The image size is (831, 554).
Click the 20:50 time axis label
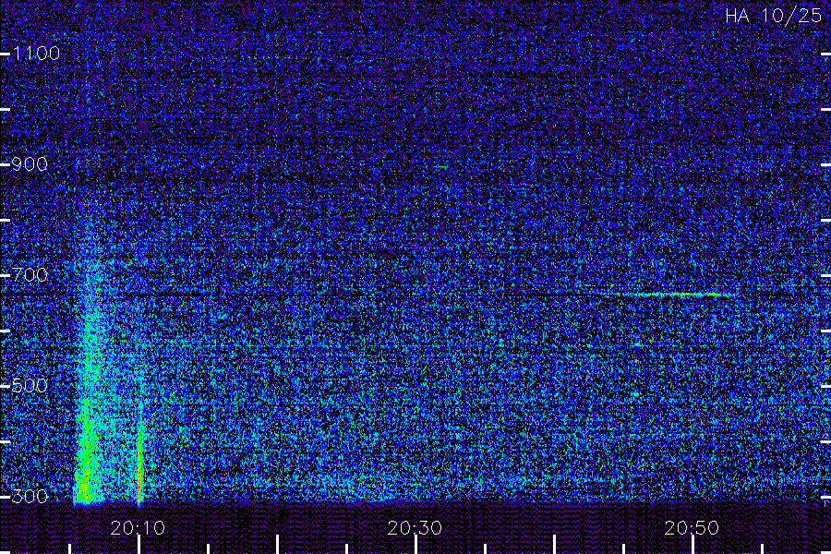click(x=692, y=528)
